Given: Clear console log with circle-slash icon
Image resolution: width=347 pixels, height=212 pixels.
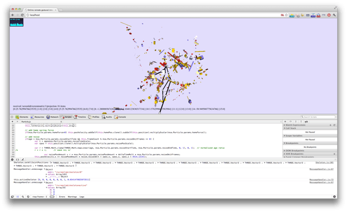Looking at the screenshot, I should [x=28, y=197].
